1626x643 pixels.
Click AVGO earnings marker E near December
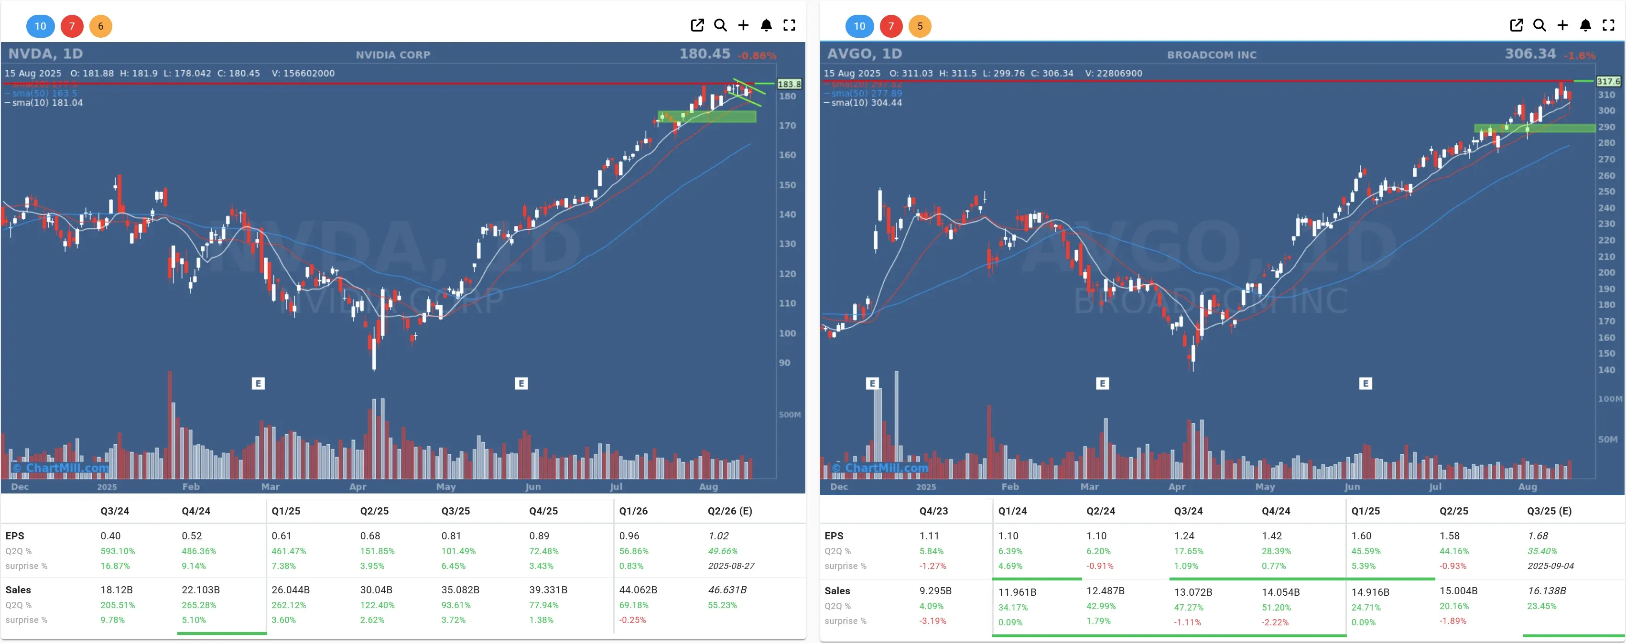coord(872,383)
